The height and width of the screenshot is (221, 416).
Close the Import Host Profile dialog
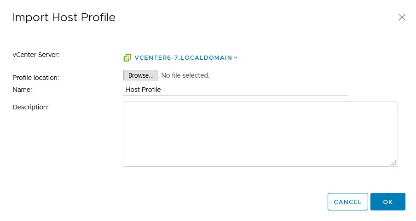(x=402, y=17)
